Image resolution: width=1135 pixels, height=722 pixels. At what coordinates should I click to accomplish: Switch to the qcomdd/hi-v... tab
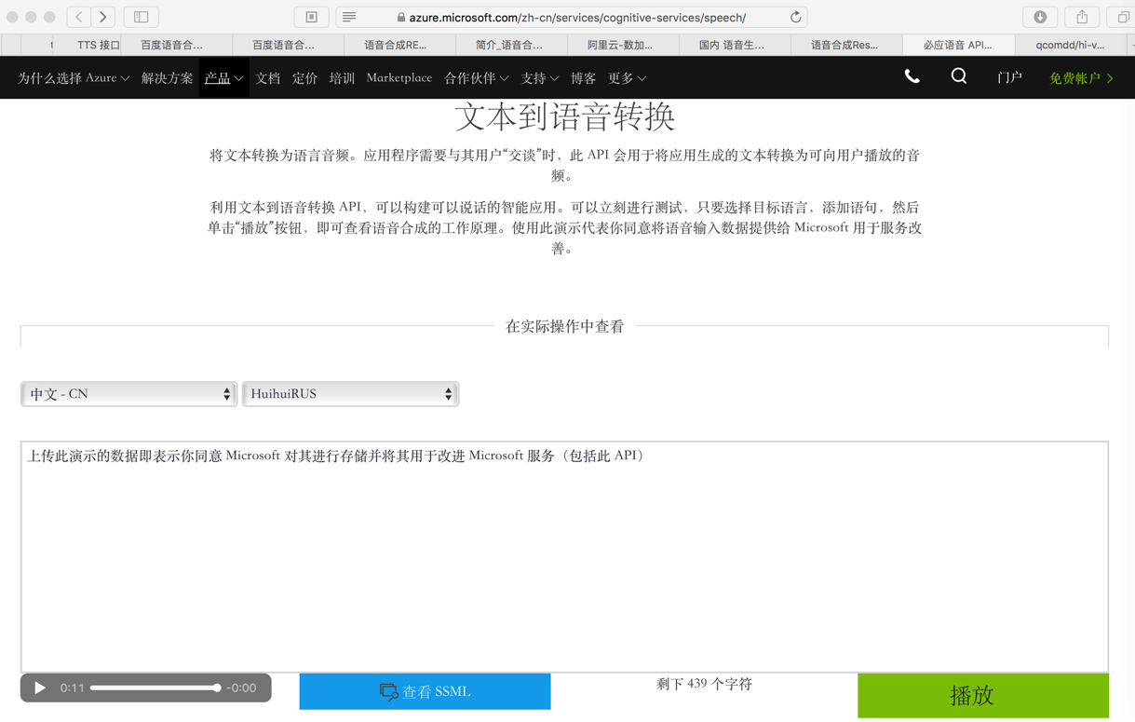tap(1070, 45)
